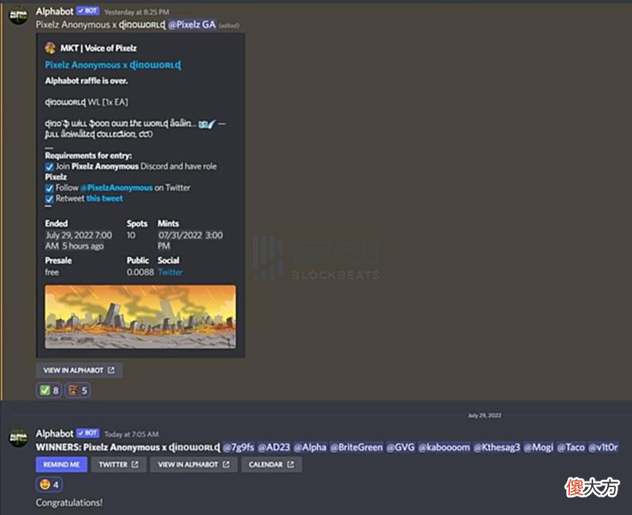Click the @v1t0r winner mention
The image size is (632, 515).
603,447
